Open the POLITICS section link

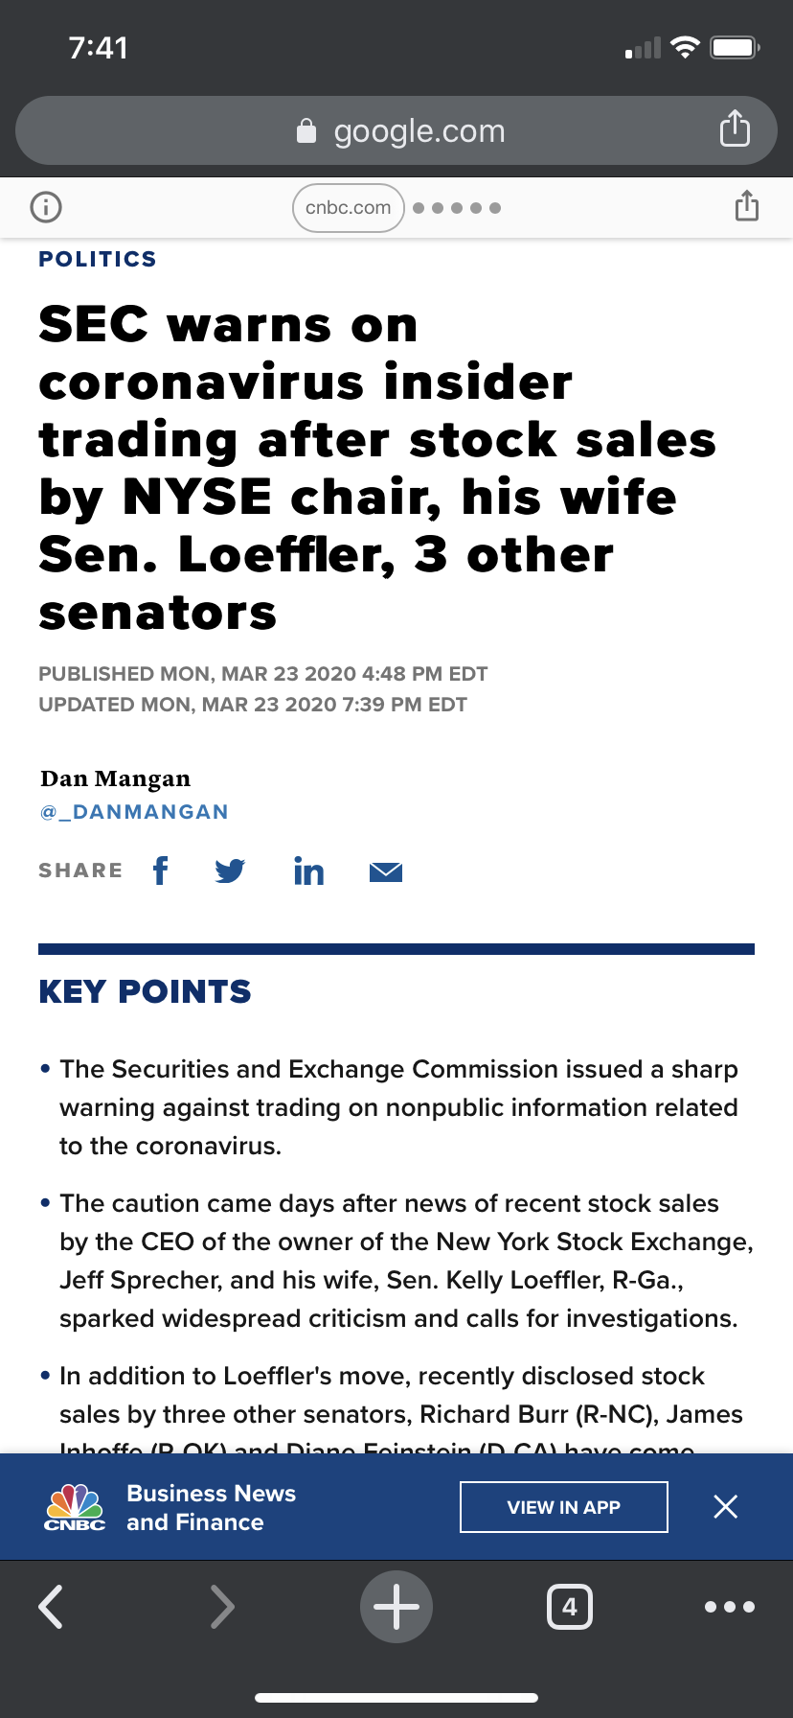[x=98, y=259]
